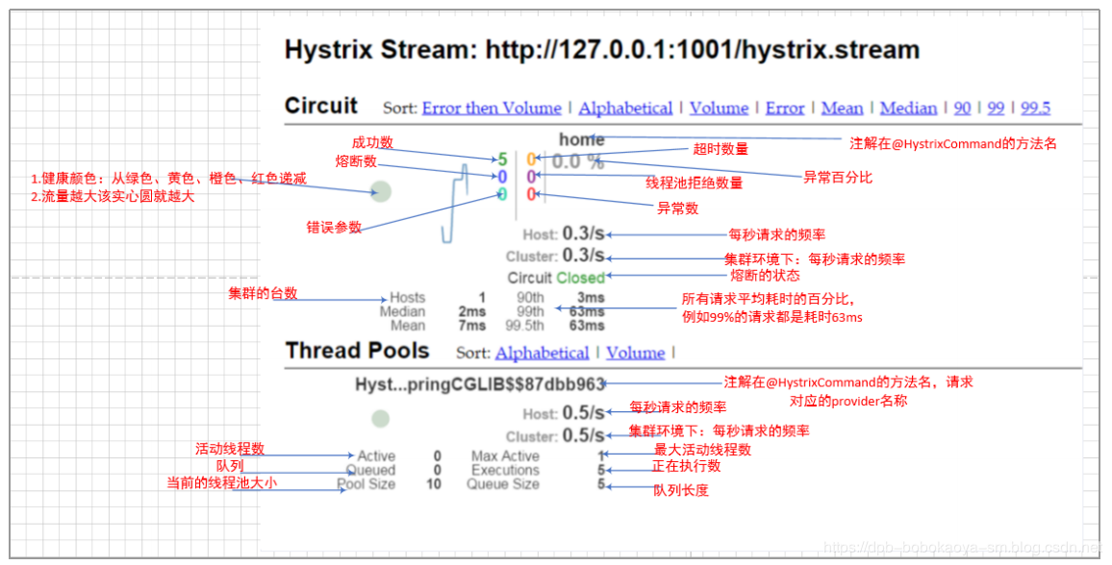Image resolution: width=1112 pixels, height=565 pixels.
Task: Click the Hystrix Stream URL title
Action: pyautogui.click(x=602, y=50)
